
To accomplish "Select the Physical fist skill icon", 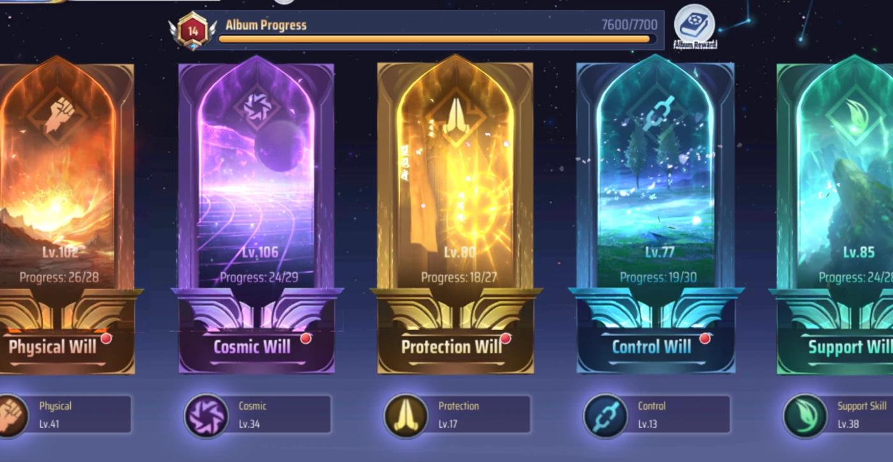I will (x=10, y=415).
